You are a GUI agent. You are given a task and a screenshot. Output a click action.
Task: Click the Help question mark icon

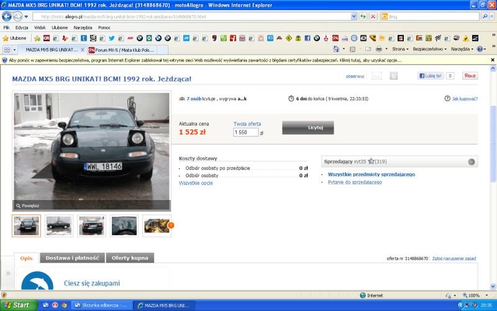tap(480, 49)
